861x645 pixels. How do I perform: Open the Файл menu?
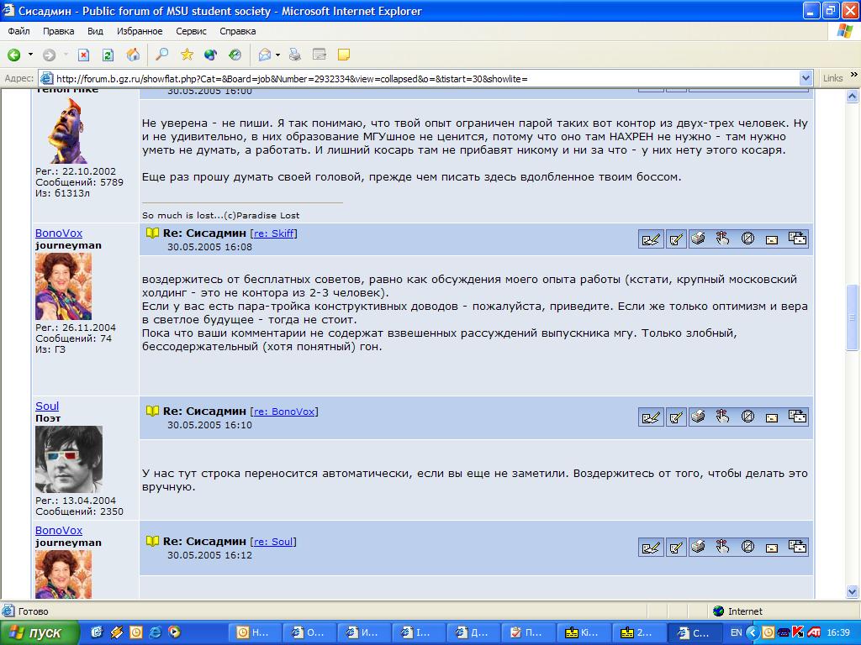point(18,31)
